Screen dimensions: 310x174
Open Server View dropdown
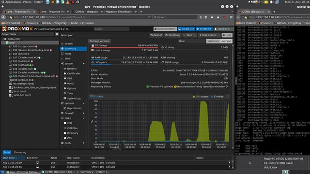(28, 34)
